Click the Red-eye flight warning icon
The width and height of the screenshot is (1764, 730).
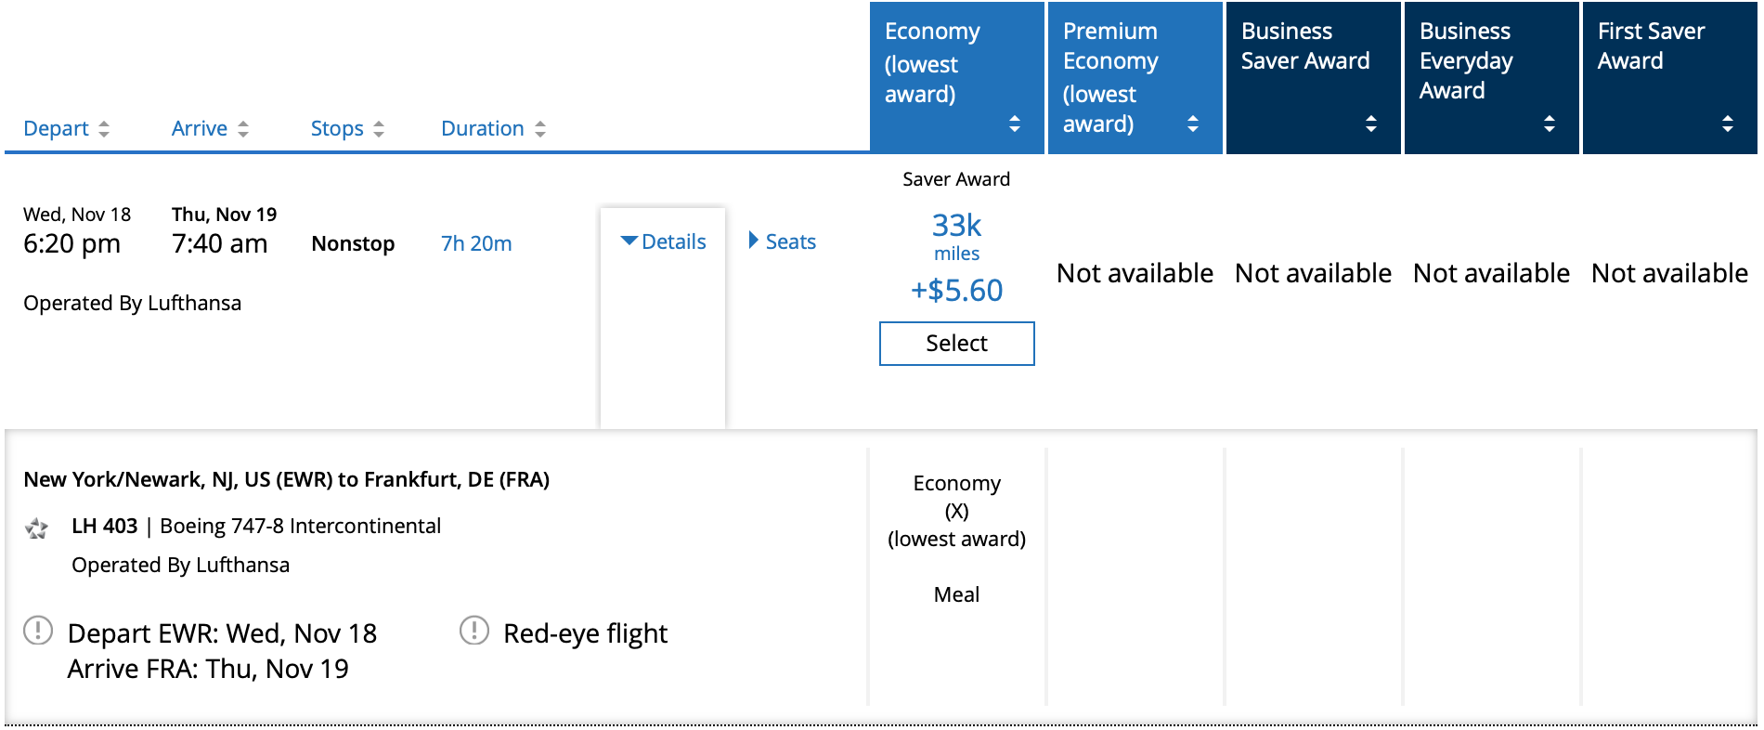click(475, 632)
